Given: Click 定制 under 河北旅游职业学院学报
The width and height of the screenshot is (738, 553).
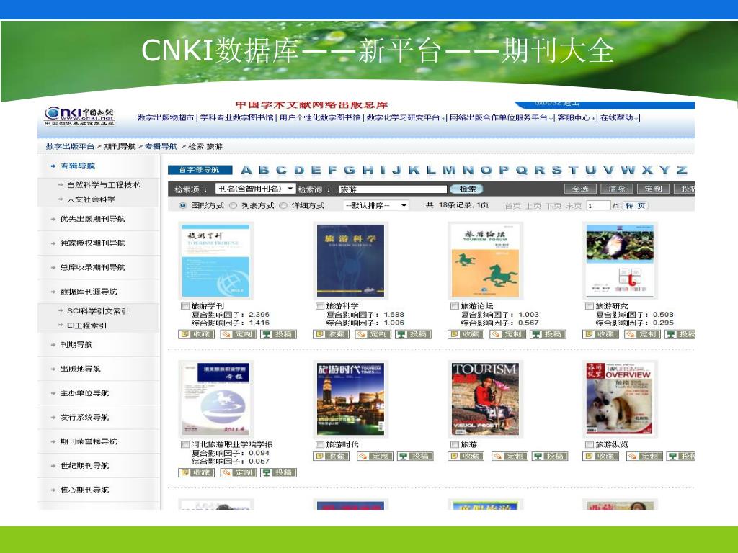Looking at the screenshot, I should [x=239, y=472].
